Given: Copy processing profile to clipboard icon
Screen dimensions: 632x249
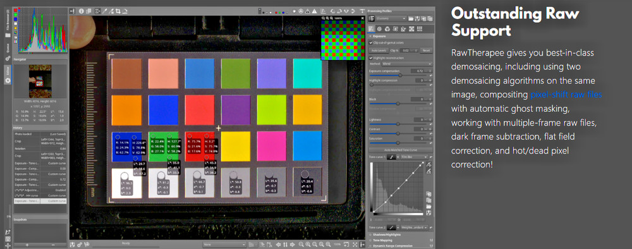Looking at the screenshot, I should [x=423, y=18].
